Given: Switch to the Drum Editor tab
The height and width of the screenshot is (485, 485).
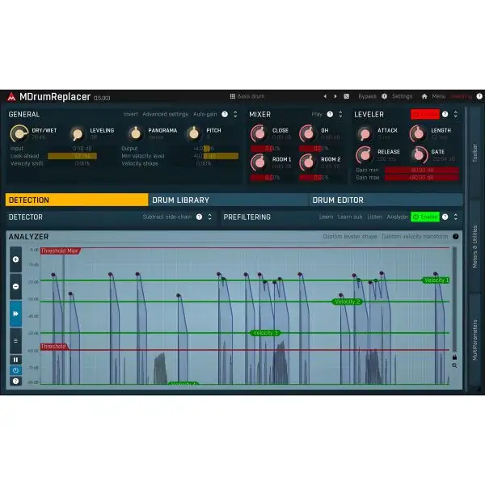Looking at the screenshot, I should tap(386, 200).
